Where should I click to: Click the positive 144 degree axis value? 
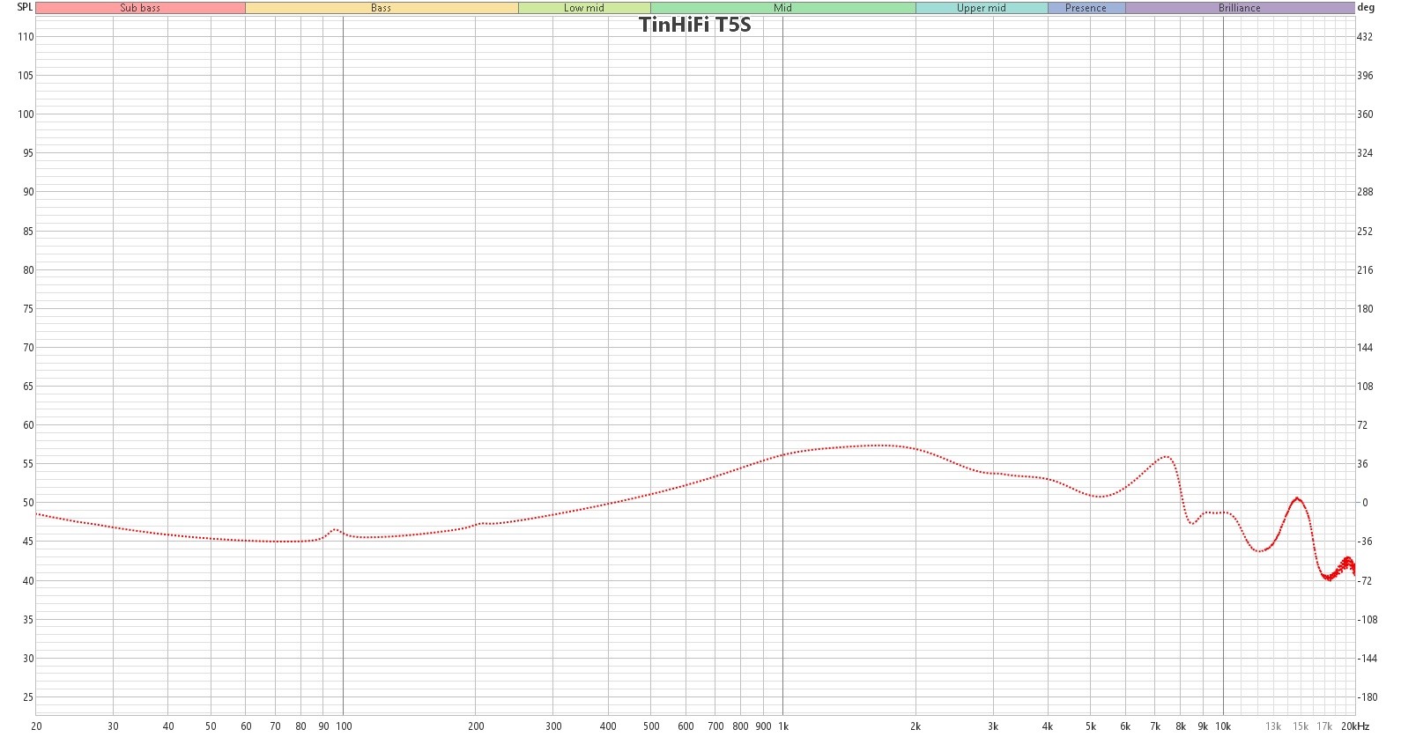(x=1365, y=348)
